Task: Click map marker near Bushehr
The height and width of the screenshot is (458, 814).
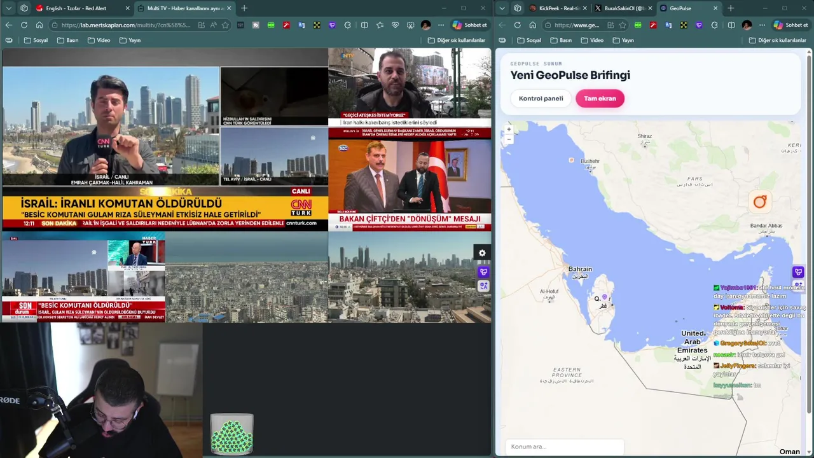Action: 571,160
